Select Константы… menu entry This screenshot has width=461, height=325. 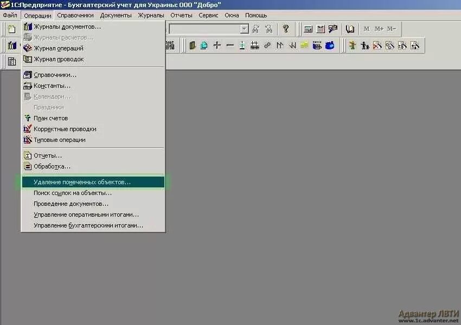[93, 86]
